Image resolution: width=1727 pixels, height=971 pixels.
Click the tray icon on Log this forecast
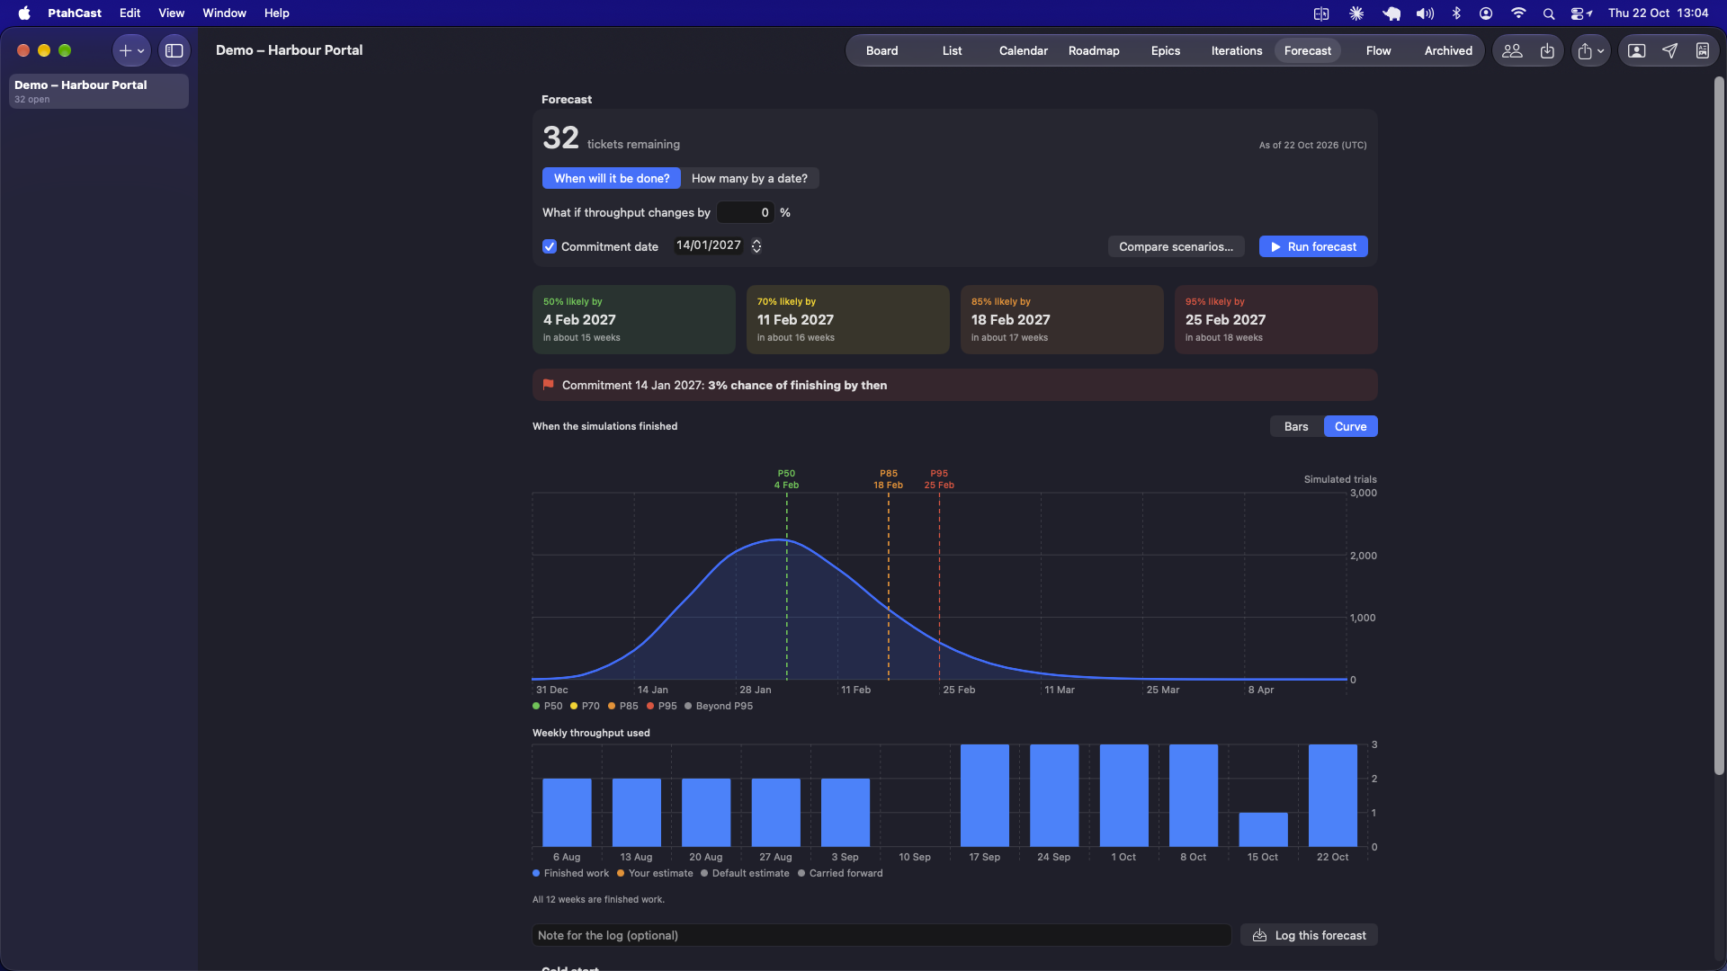[1260, 936]
